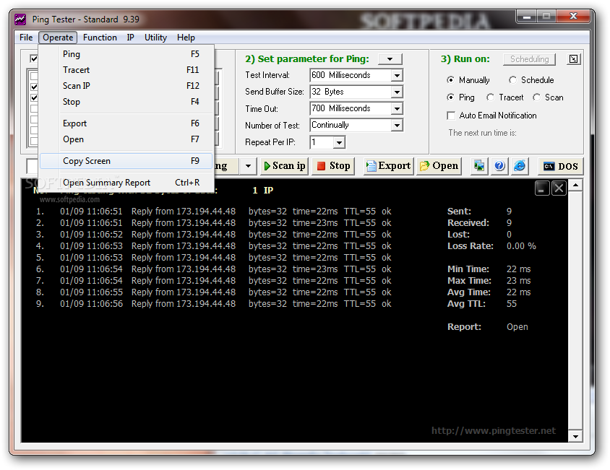Viewport: 610px width, 470px height.
Task: Click the Scheduling button
Action: (x=529, y=59)
